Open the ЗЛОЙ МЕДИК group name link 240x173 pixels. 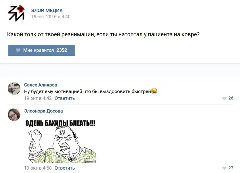click(x=47, y=11)
